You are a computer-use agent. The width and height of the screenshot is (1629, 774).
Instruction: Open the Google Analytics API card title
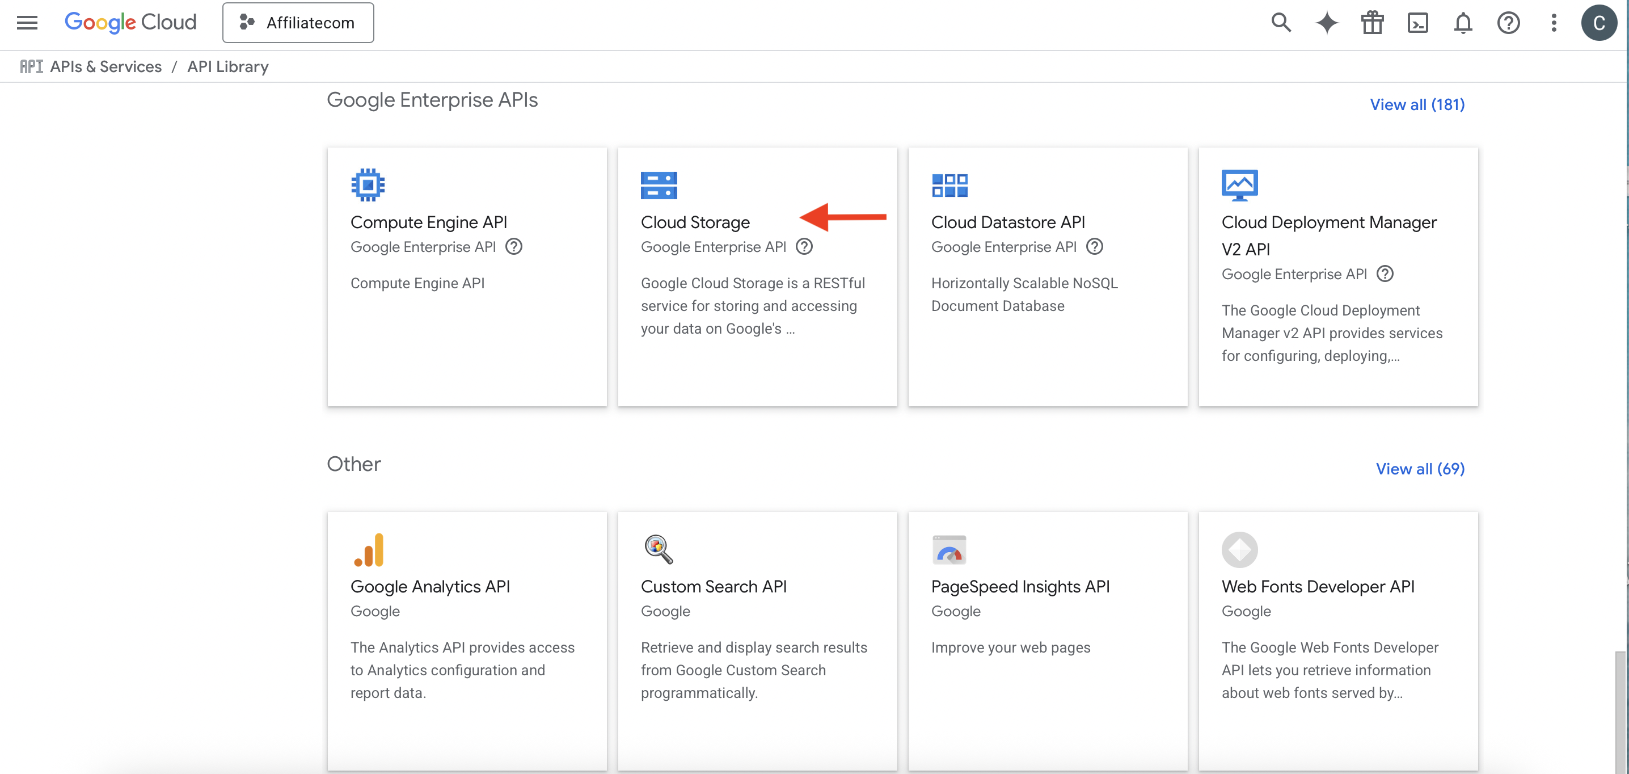[430, 587]
